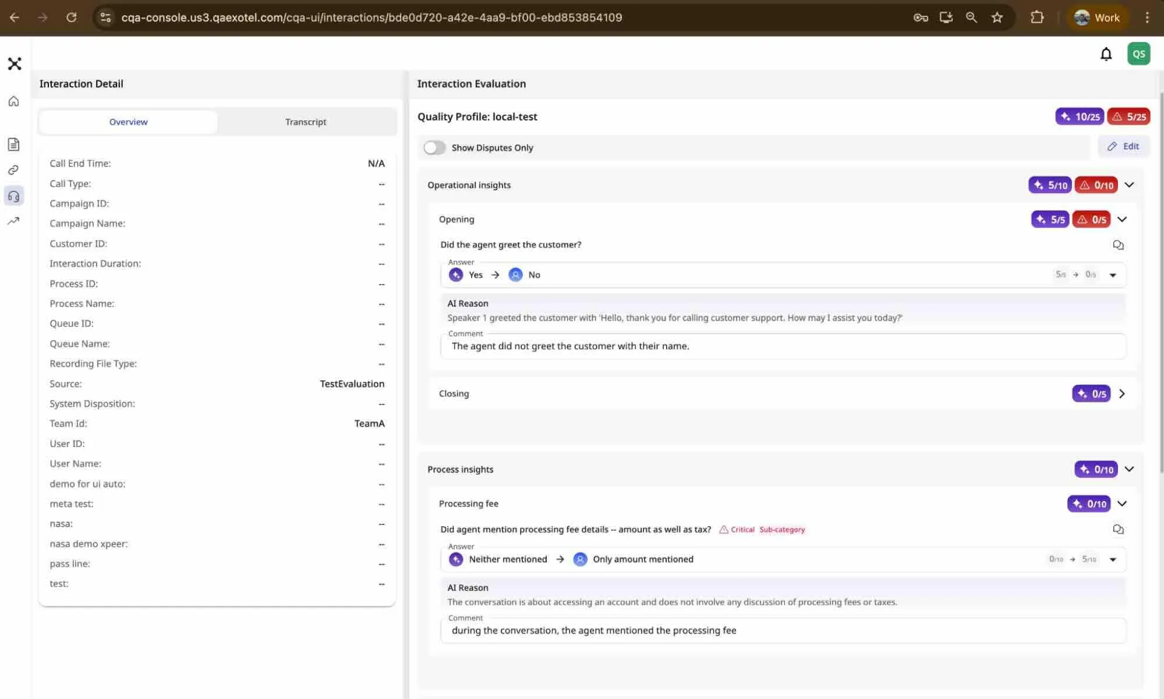The width and height of the screenshot is (1164, 699).
Task: Open the trending analytics sidebar icon
Action: (x=14, y=221)
